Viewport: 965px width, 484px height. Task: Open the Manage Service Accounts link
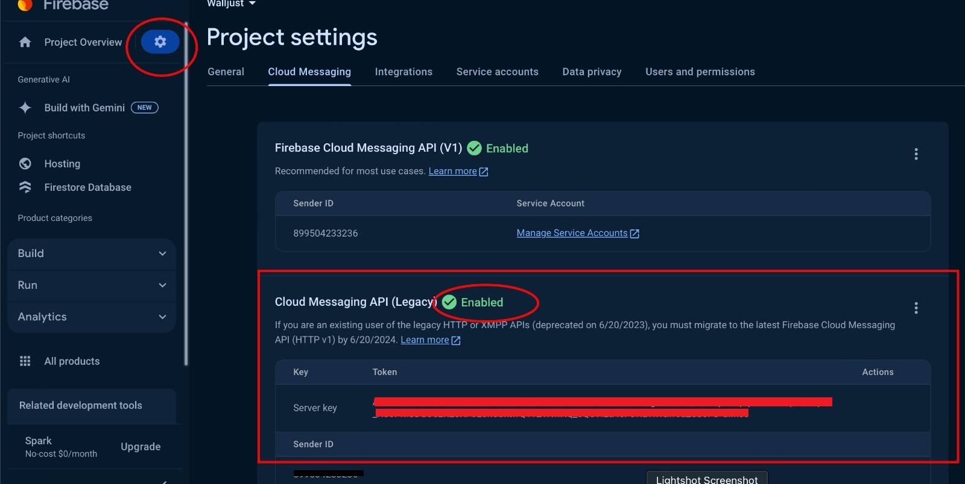point(572,233)
